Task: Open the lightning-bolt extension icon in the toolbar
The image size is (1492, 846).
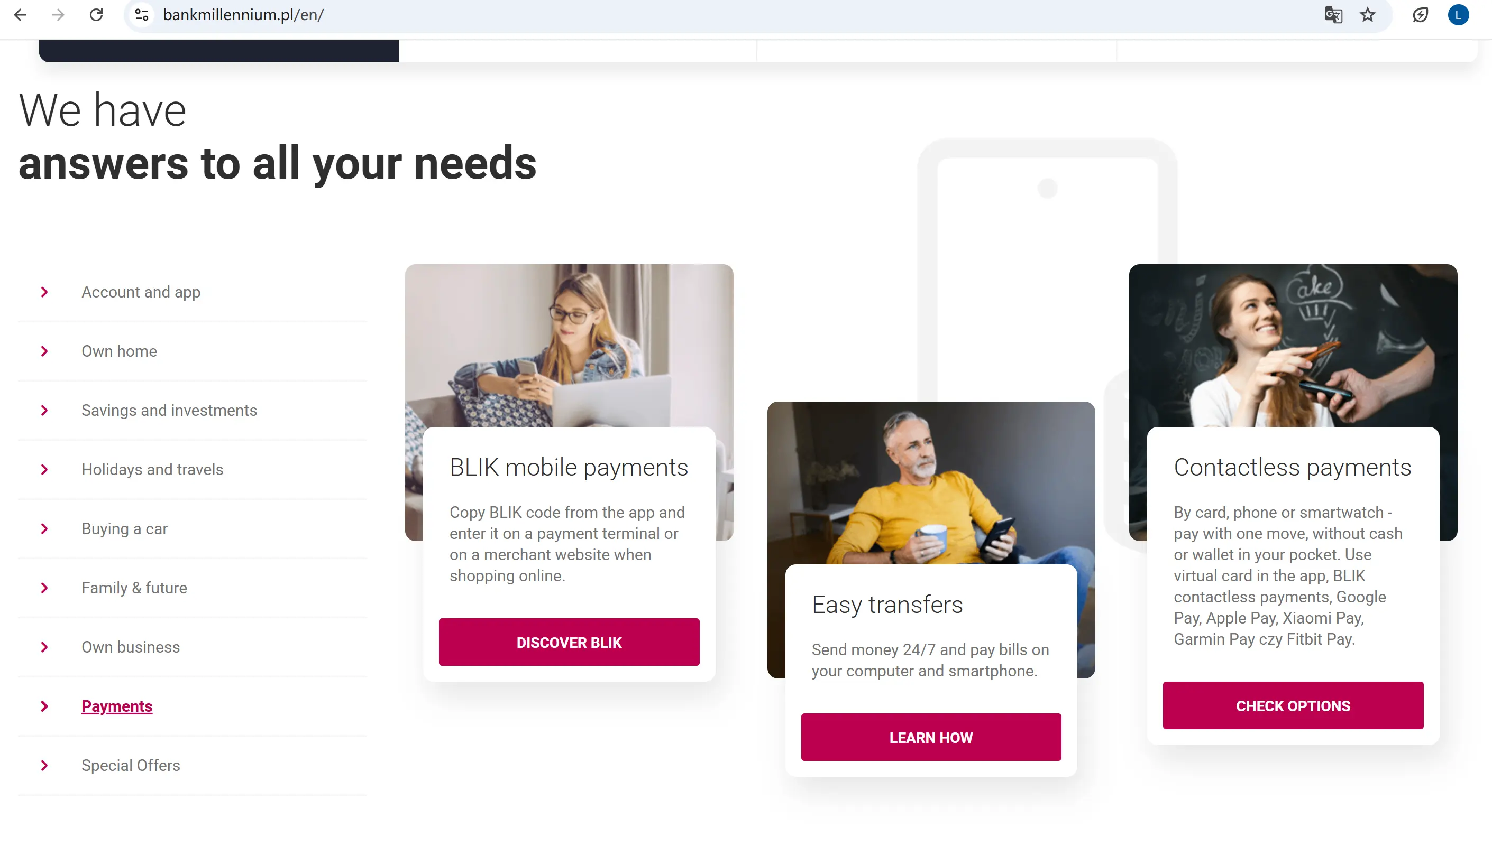Action: click(x=1420, y=15)
